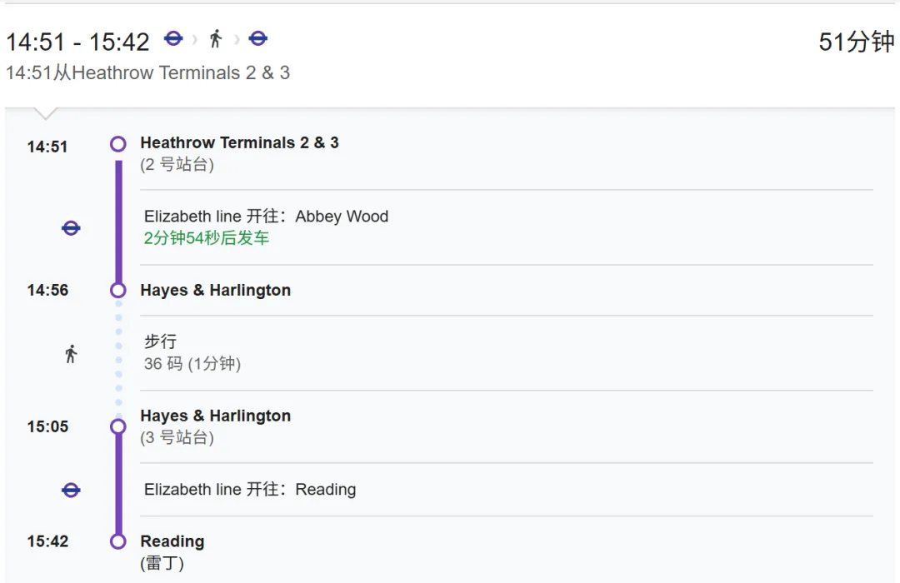The image size is (900, 583).
Task: Click the last Elizabeth line roundel in header
Action: pos(258,38)
